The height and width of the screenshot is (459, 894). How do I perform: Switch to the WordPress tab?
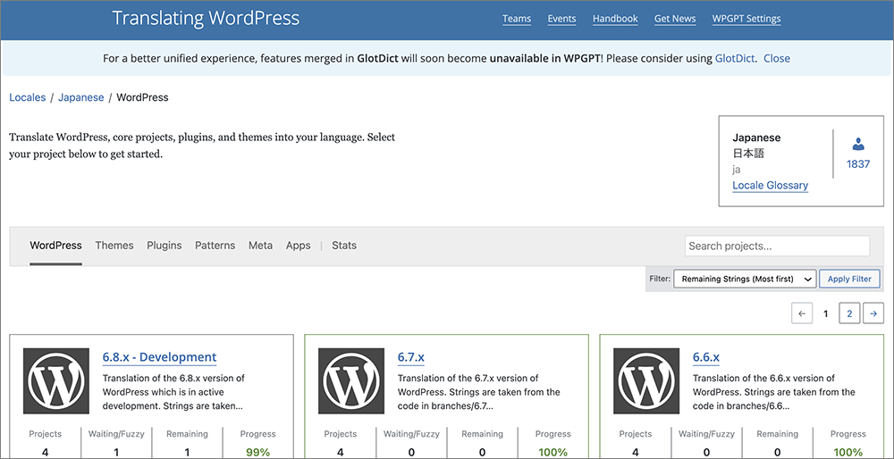55,246
